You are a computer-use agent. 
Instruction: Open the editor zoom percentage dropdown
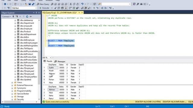click(x=50, y=58)
